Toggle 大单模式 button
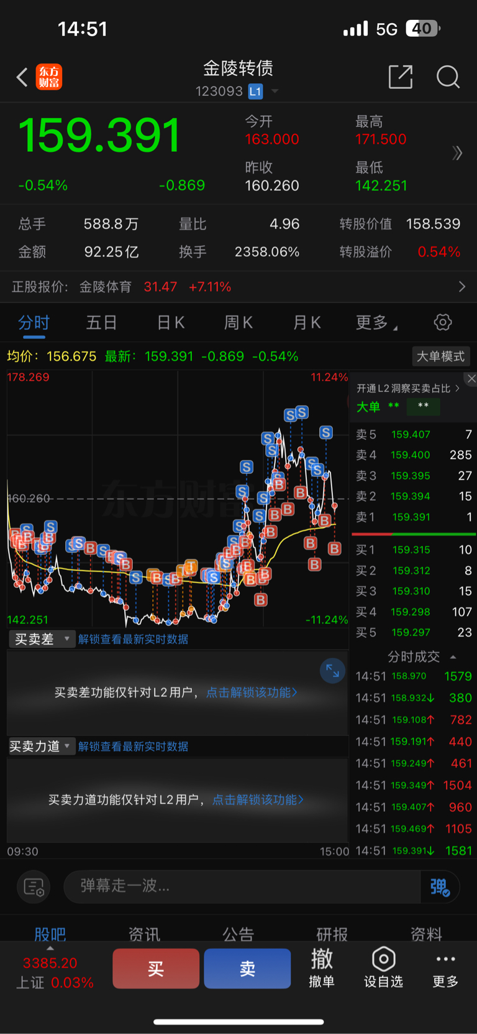477x1034 pixels. [x=441, y=356]
